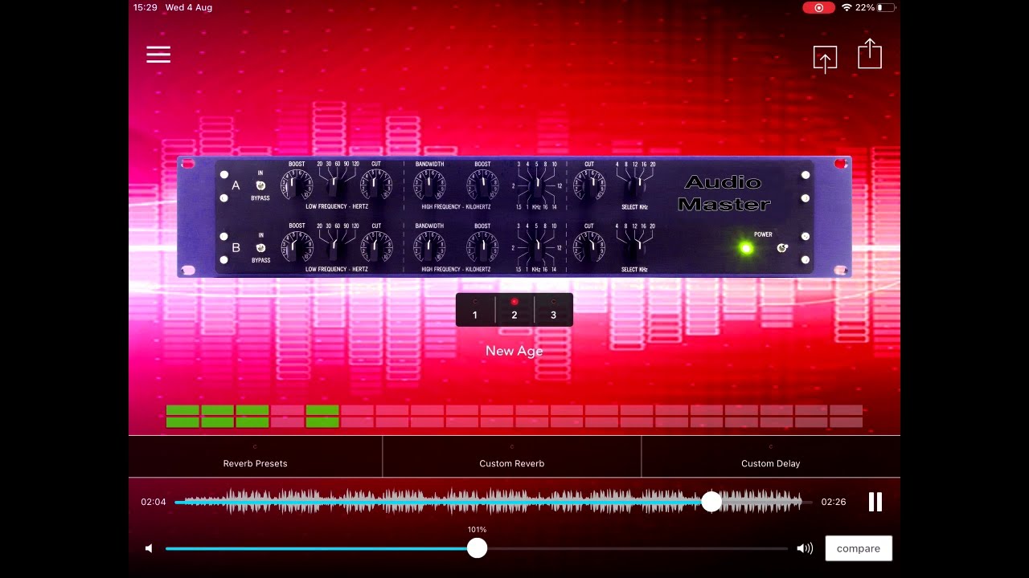Click channel B KHz frequency selector knob
This screenshot has height=578, width=1029.
point(536,248)
